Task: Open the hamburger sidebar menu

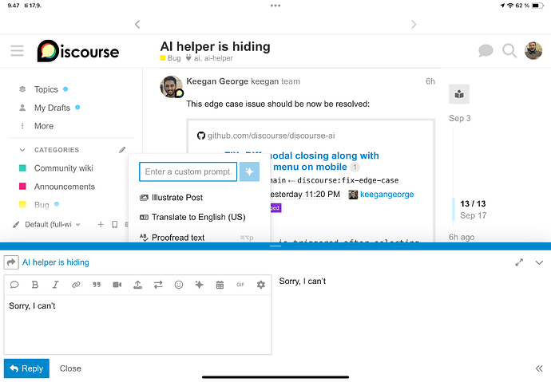Action: tap(17, 51)
